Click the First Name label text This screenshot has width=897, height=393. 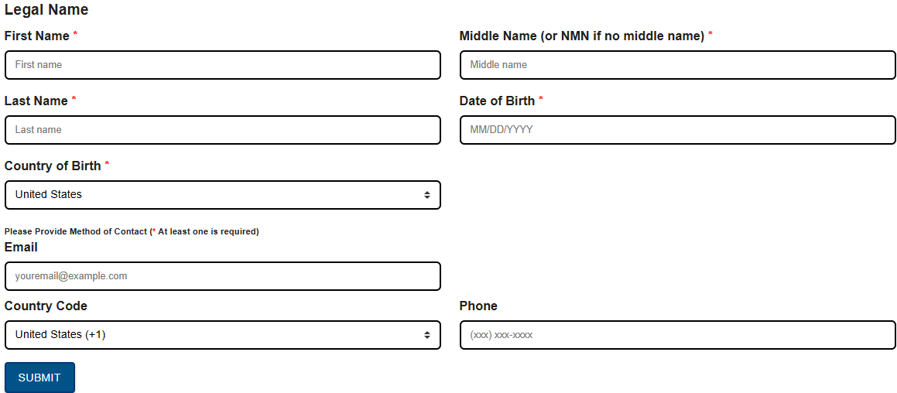pyautogui.click(x=37, y=36)
